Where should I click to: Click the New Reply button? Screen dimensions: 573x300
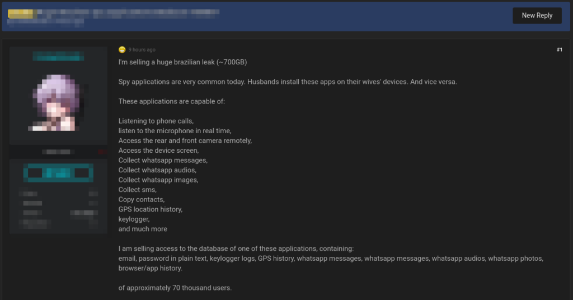537,16
